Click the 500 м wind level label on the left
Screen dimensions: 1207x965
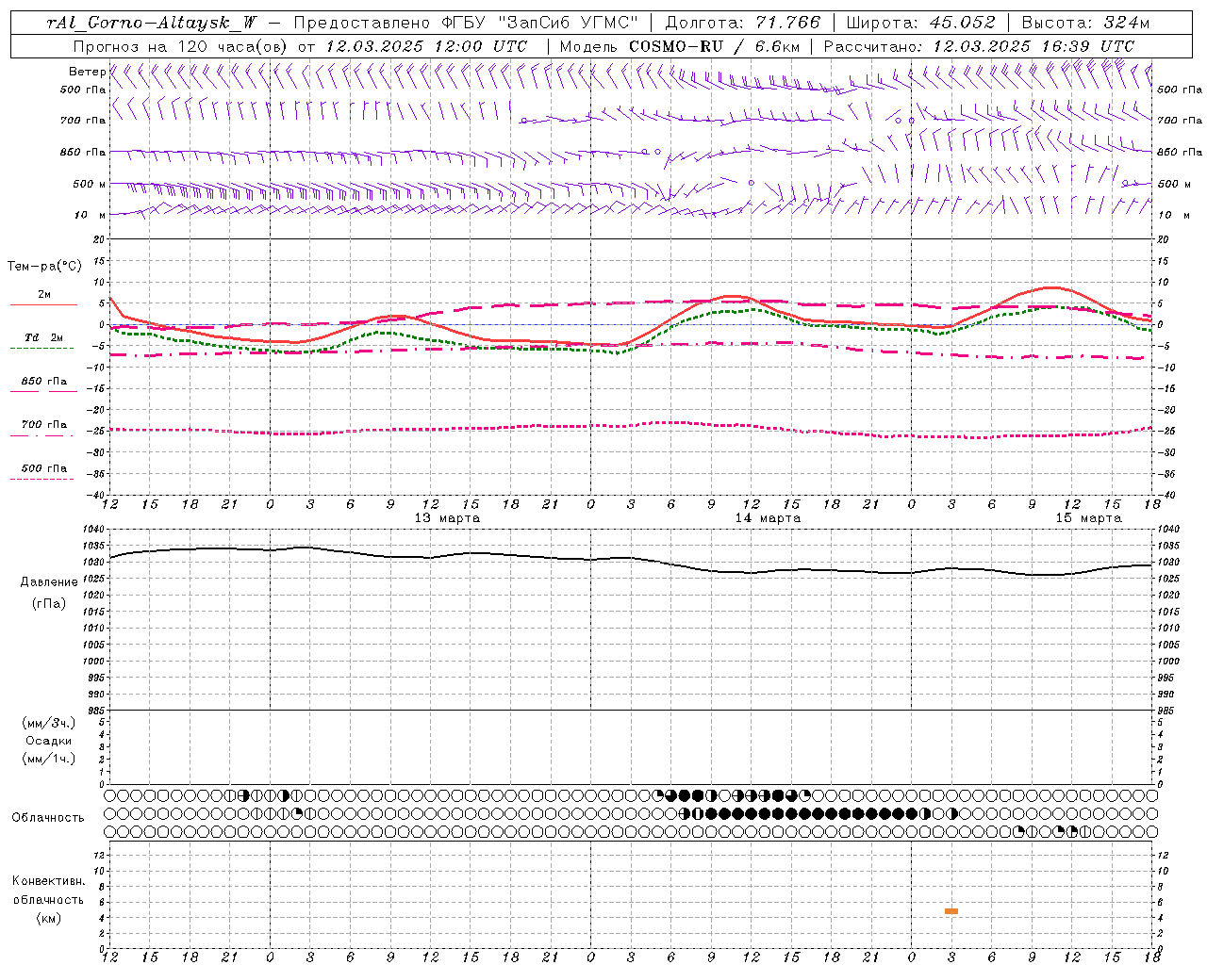[90, 184]
